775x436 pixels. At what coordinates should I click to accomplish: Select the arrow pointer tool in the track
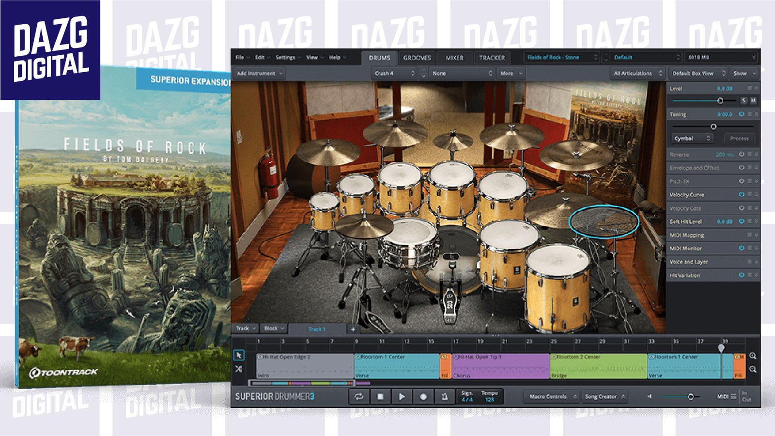238,355
